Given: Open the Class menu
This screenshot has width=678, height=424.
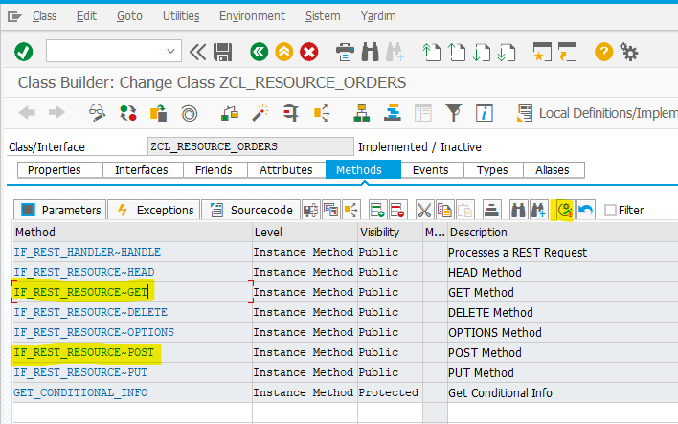Looking at the screenshot, I should (x=45, y=16).
